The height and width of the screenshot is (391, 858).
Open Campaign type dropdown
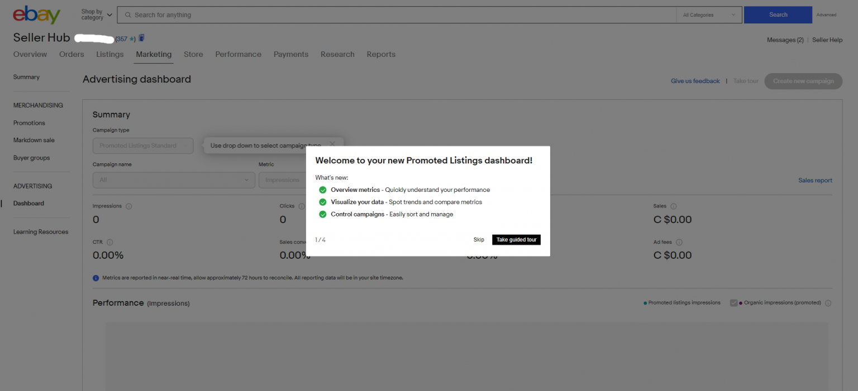[143, 146]
